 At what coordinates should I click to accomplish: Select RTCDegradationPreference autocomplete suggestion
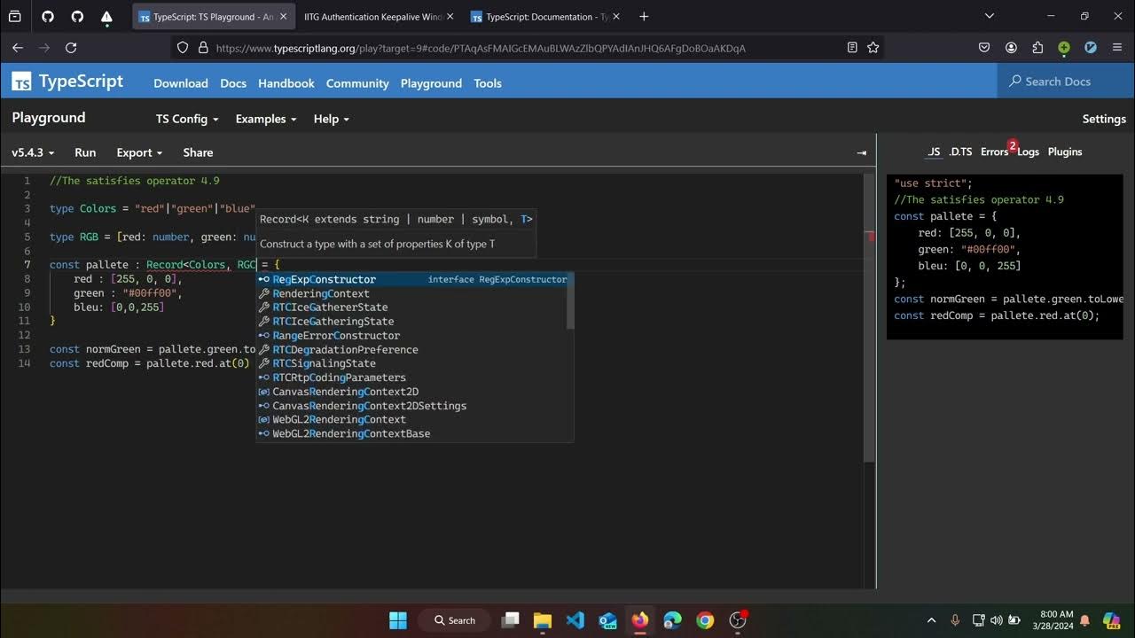(x=411, y=349)
